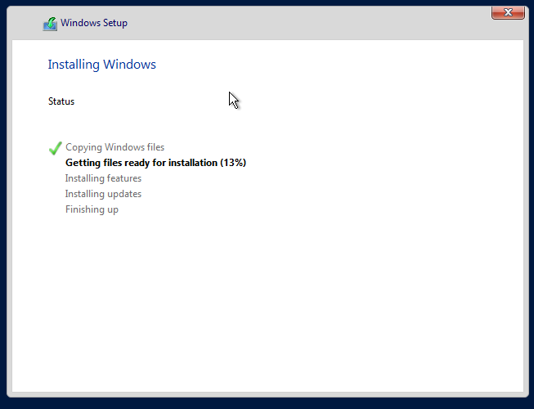Click the 'Windows Setup' title text
The image size is (534, 409).
(x=94, y=23)
